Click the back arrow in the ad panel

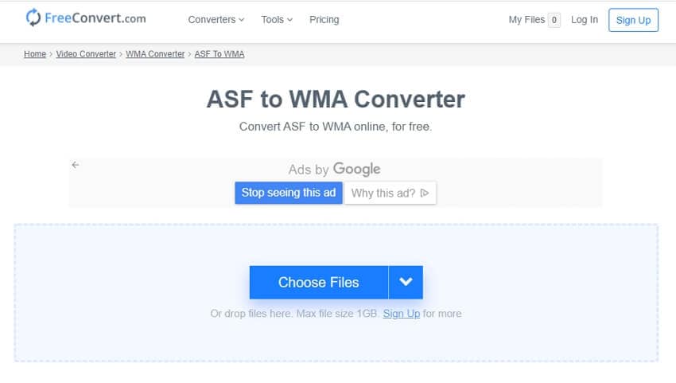pos(76,165)
